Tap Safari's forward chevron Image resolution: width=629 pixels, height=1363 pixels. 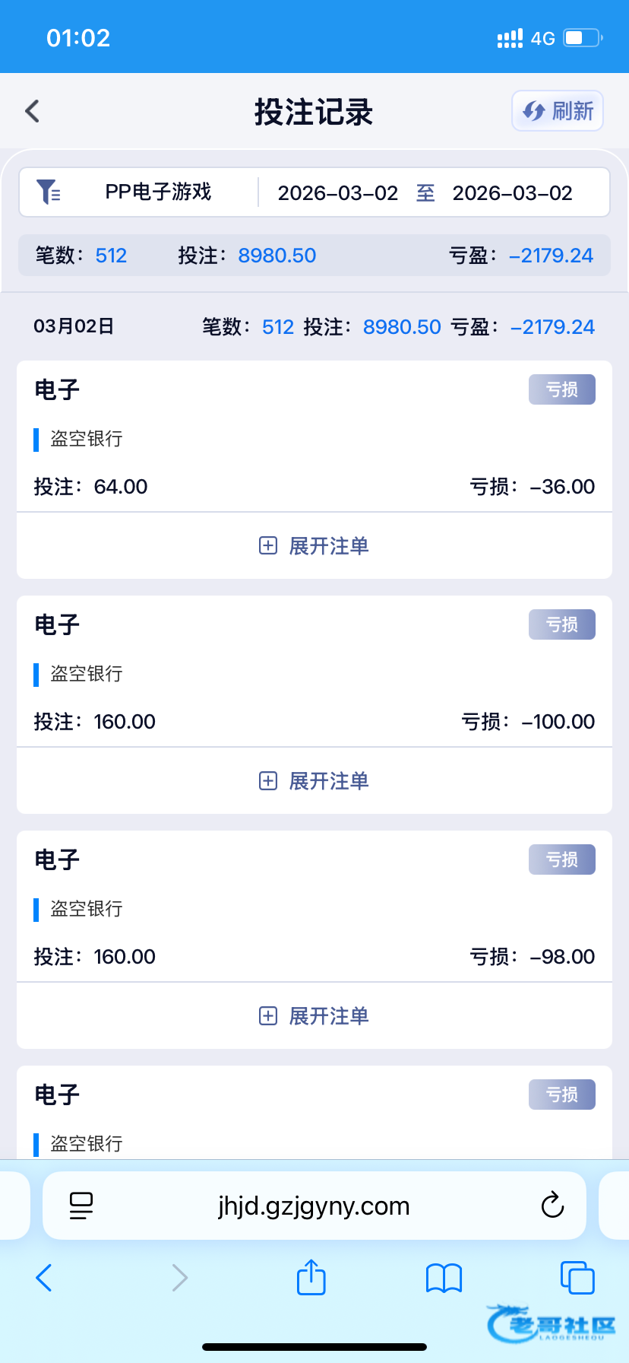tap(179, 1278)
